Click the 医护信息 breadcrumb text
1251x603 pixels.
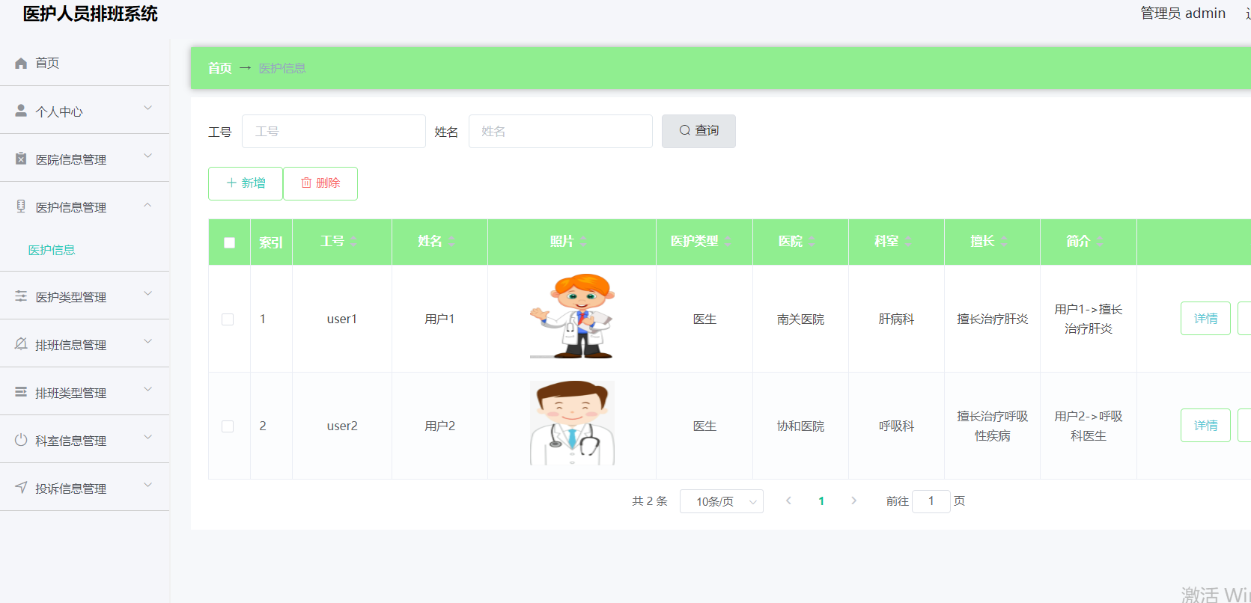(282, 68)
